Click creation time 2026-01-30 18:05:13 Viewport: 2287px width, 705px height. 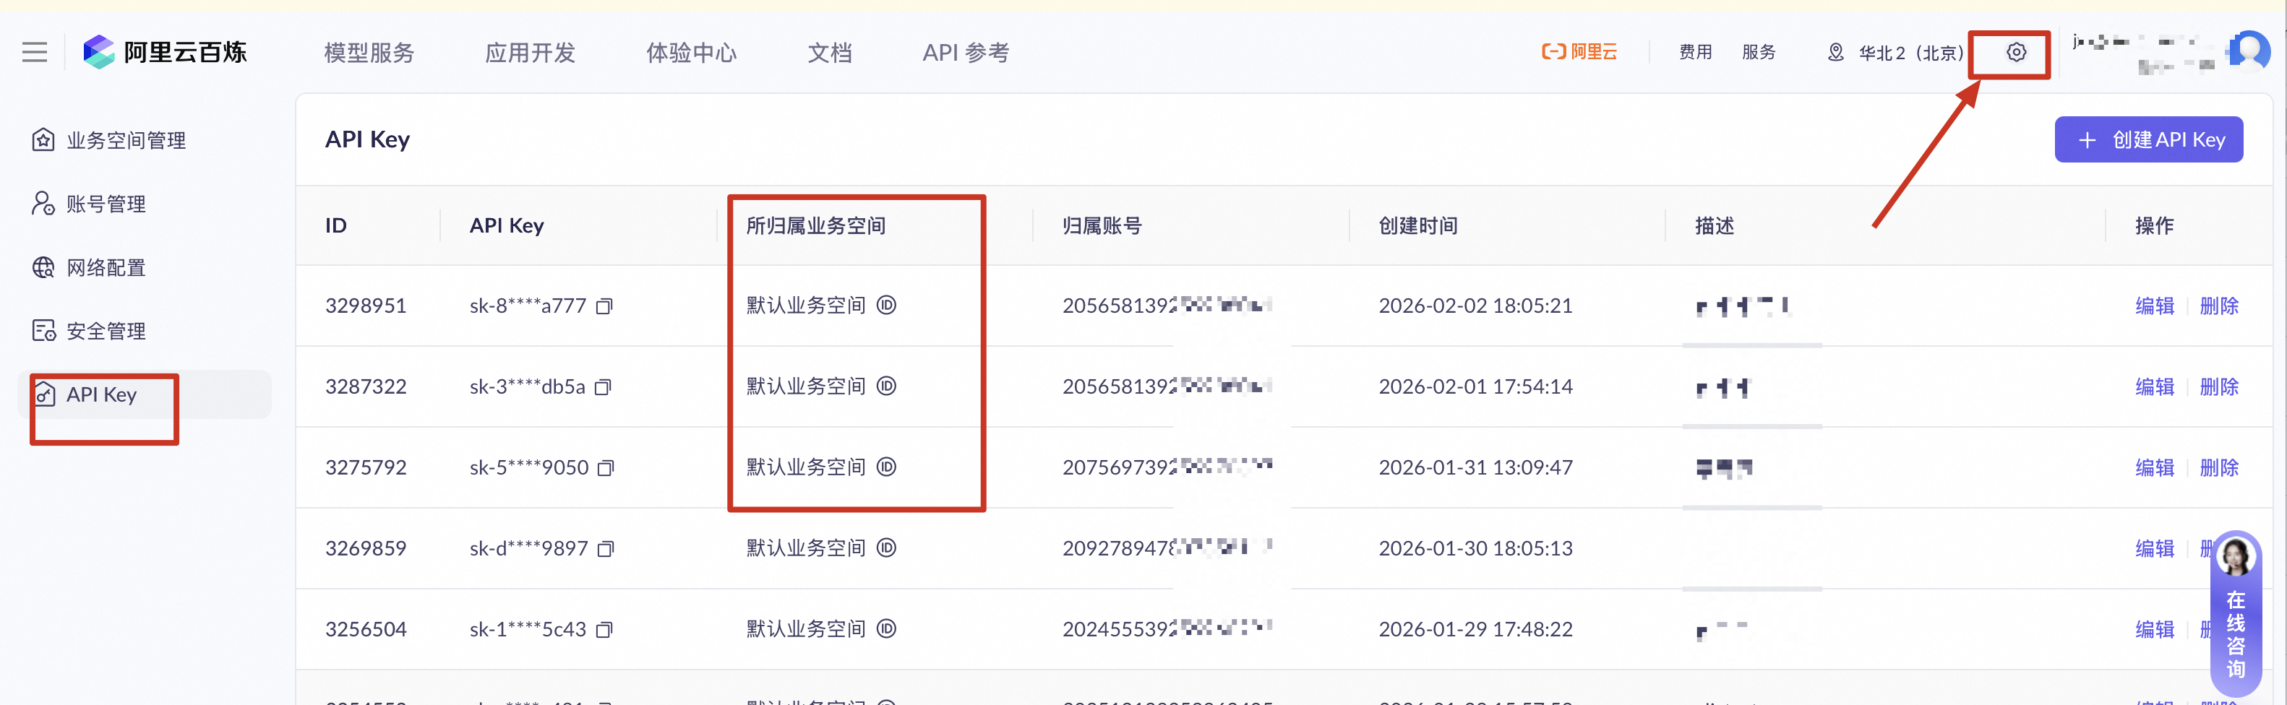[x=1475, y=548]
